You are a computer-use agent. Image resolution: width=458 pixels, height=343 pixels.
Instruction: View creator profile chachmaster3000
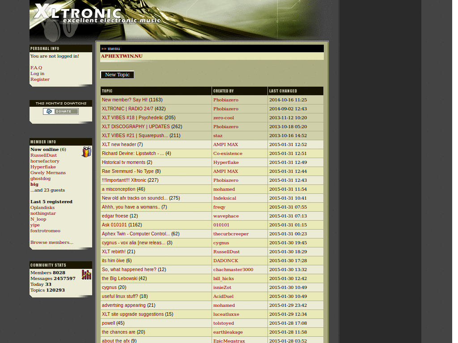click(233, 269)
